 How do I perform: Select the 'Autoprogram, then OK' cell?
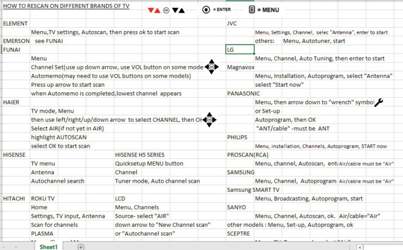pos(285,119)
